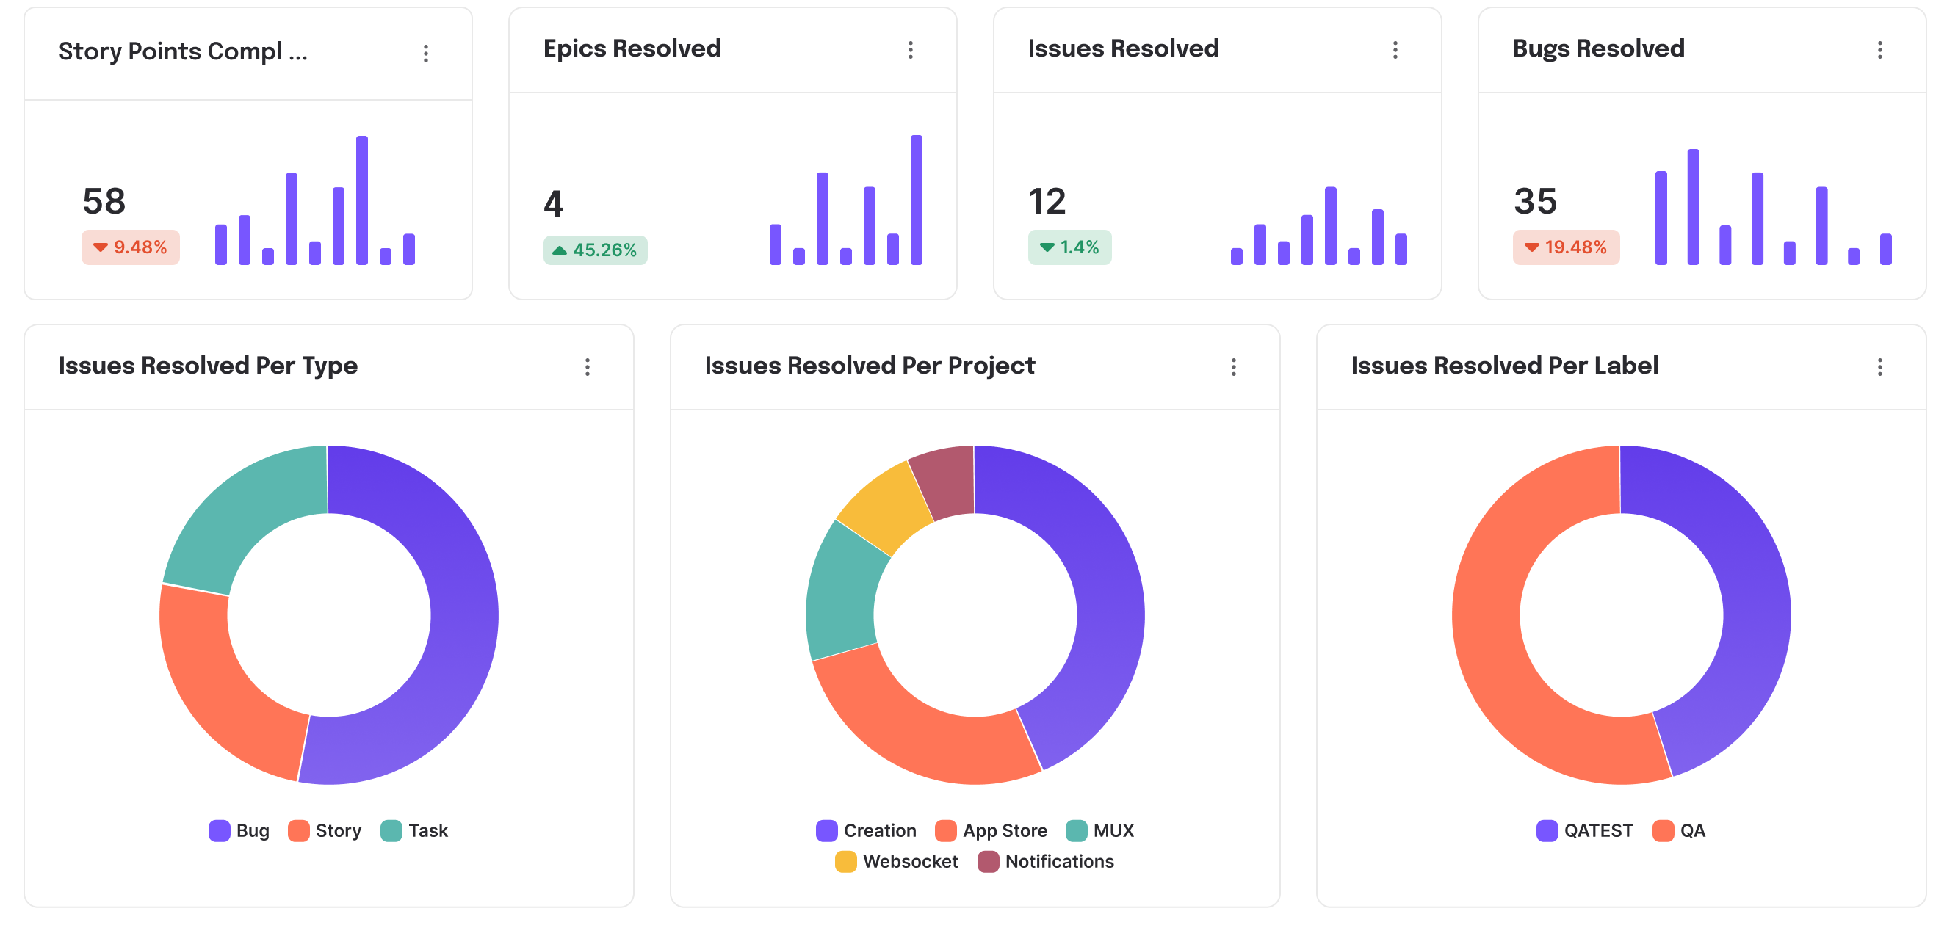The image size is (1947, 925).
Task: Open Story Points Completed card options menu
Action: click(x=425, y=53)
